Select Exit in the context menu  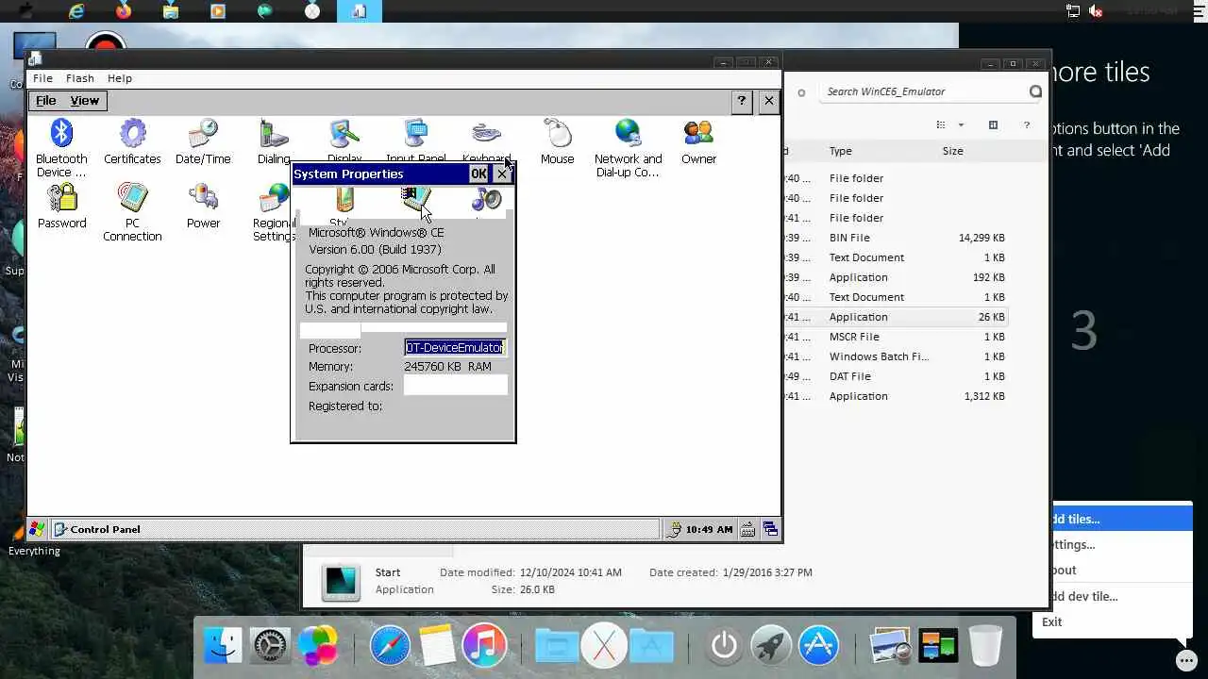pos(1052,621)
